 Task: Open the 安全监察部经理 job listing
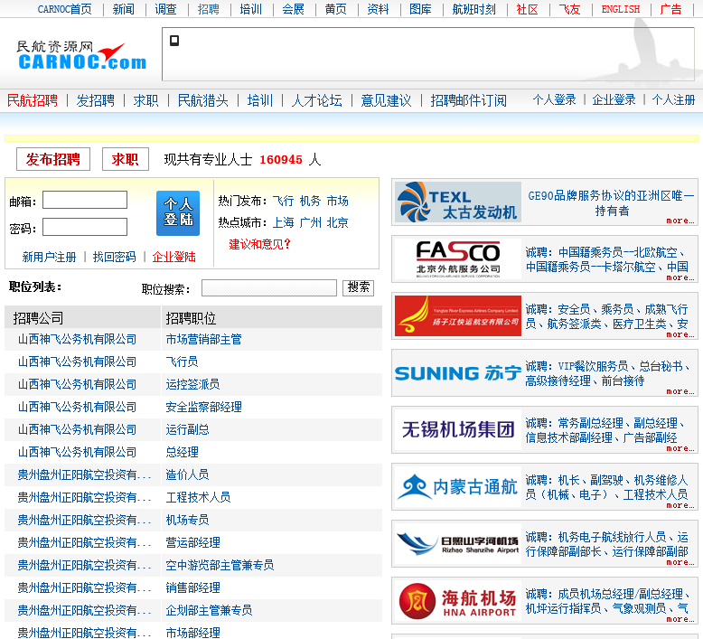203,407
